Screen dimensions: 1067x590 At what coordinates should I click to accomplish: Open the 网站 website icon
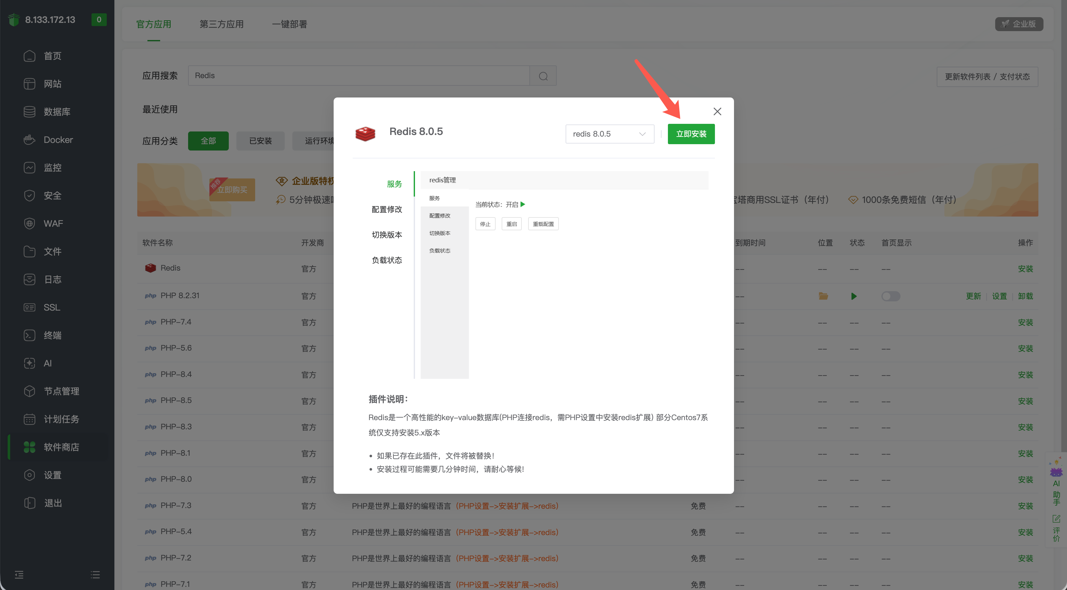[x=30, y=84]
